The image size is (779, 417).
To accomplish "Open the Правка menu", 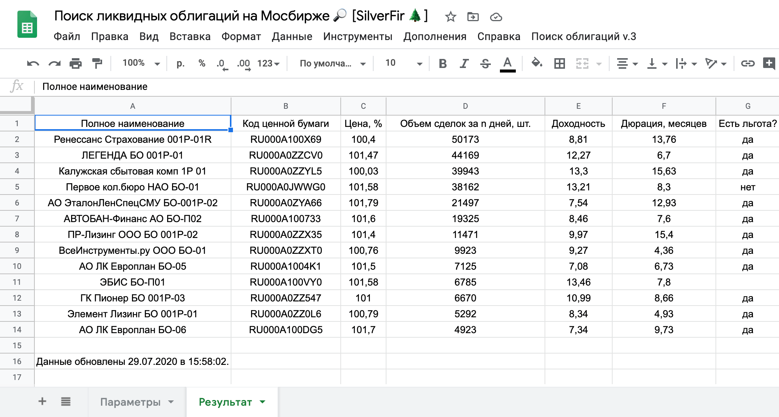I will tap(110, 37).
